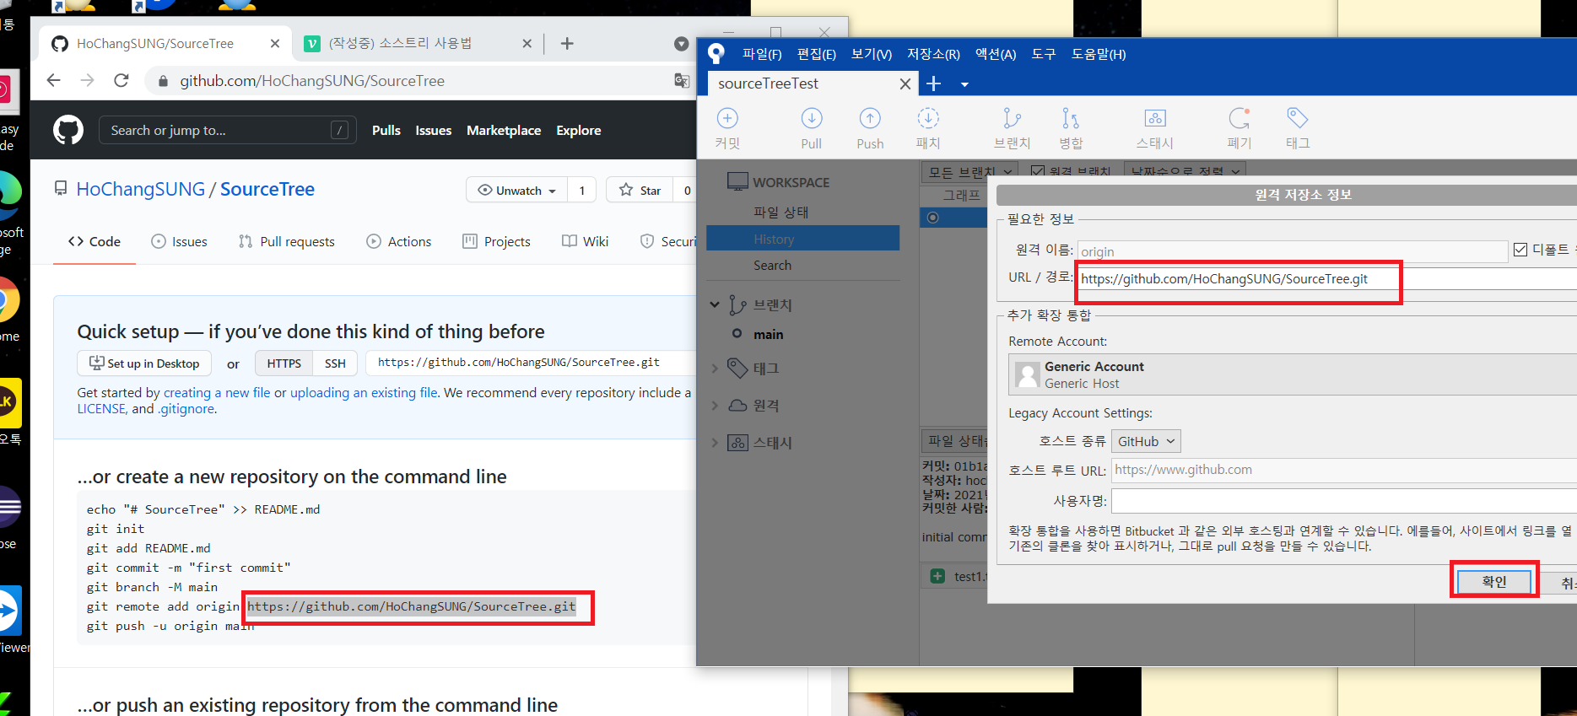The image size is (1577, 716).
Task: Open the 도구 menu
Action: (x=1044, y=54)
